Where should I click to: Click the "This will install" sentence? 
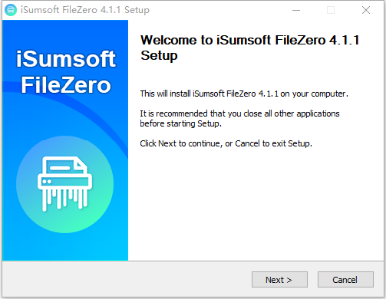(244, 94)
